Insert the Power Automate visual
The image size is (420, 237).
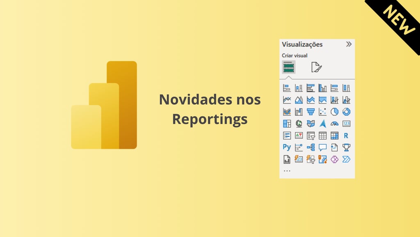(x=346, y=159)
